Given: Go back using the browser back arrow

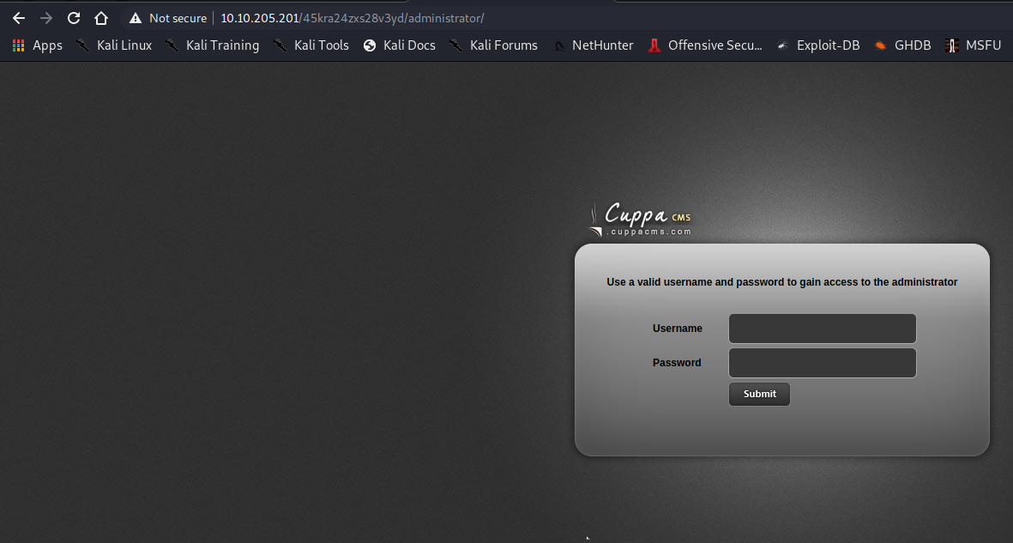Looking at the screenshot, I should [x=19, y=18].
